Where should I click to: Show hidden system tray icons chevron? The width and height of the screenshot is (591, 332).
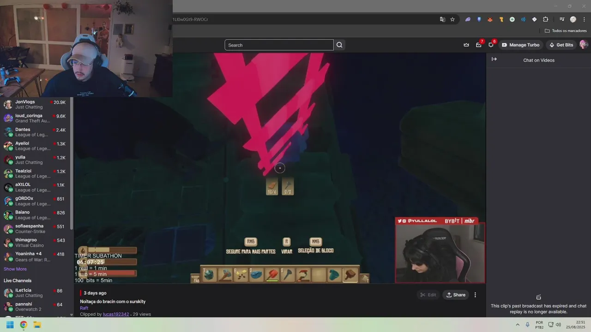(518, 325)
